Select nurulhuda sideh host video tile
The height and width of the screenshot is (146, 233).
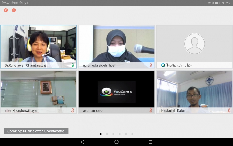click(x=116, y=44)
